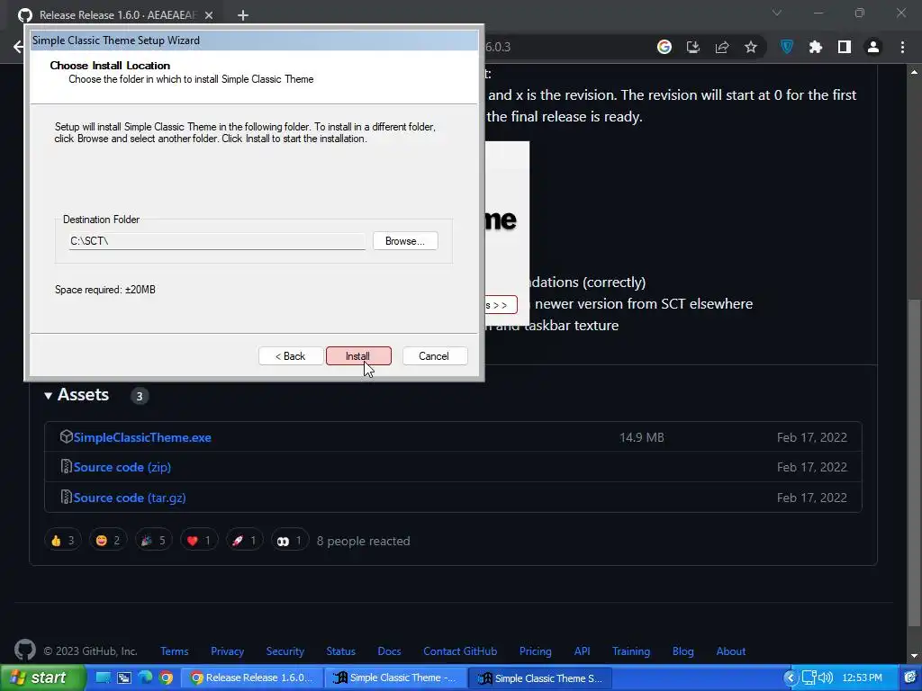Open the About footer link
The height and width of the screenshot is (691, 922).
(x=731, y=651)
